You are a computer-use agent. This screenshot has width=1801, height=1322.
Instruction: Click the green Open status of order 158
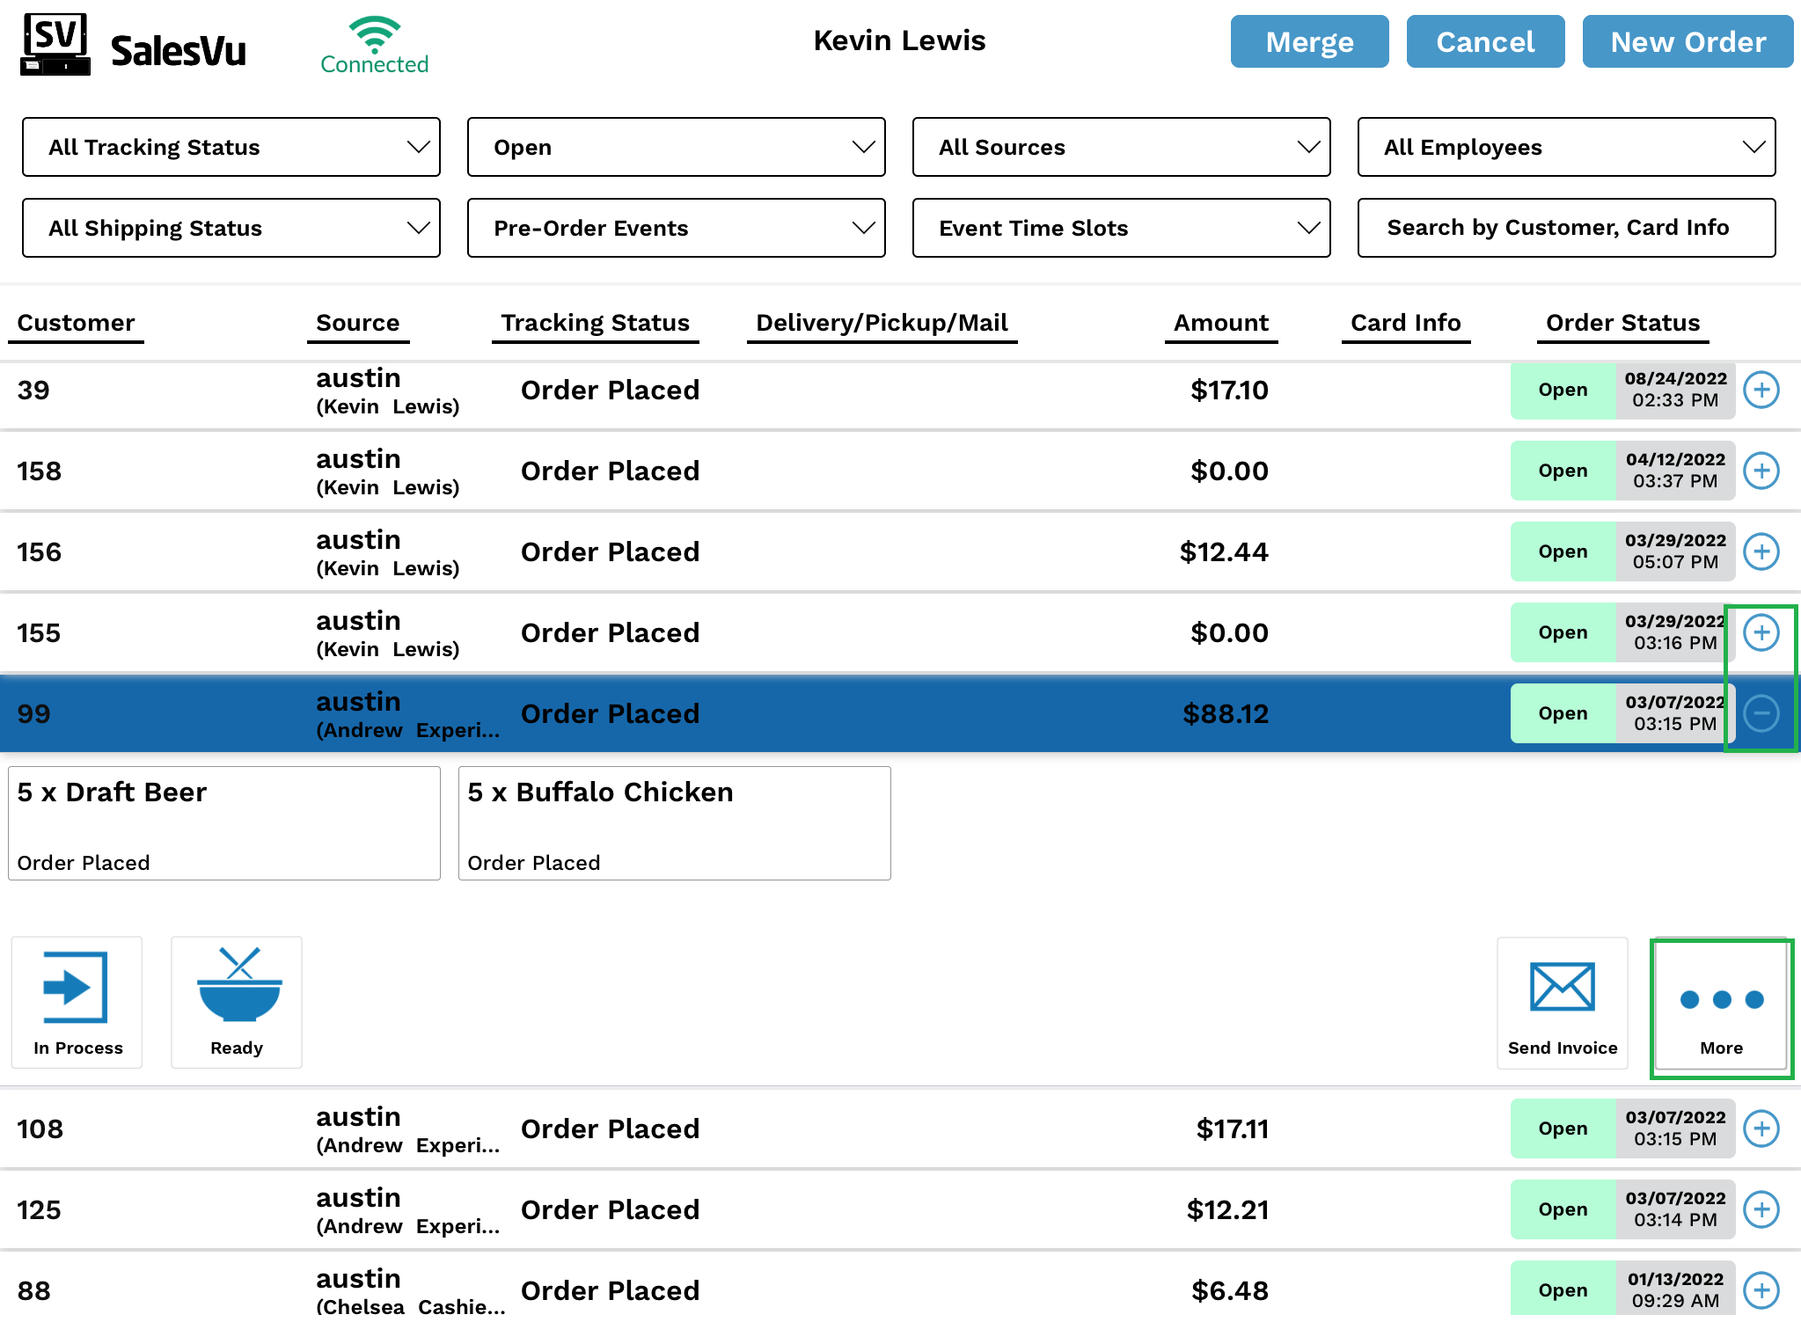1563,471
